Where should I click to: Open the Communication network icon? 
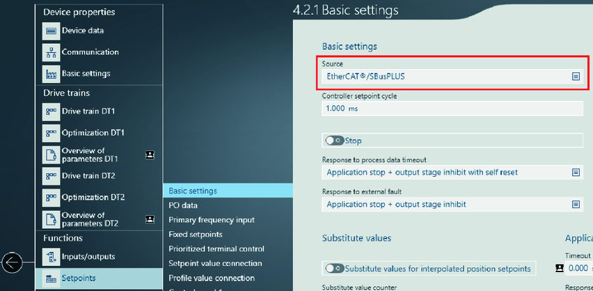point(51,52)
